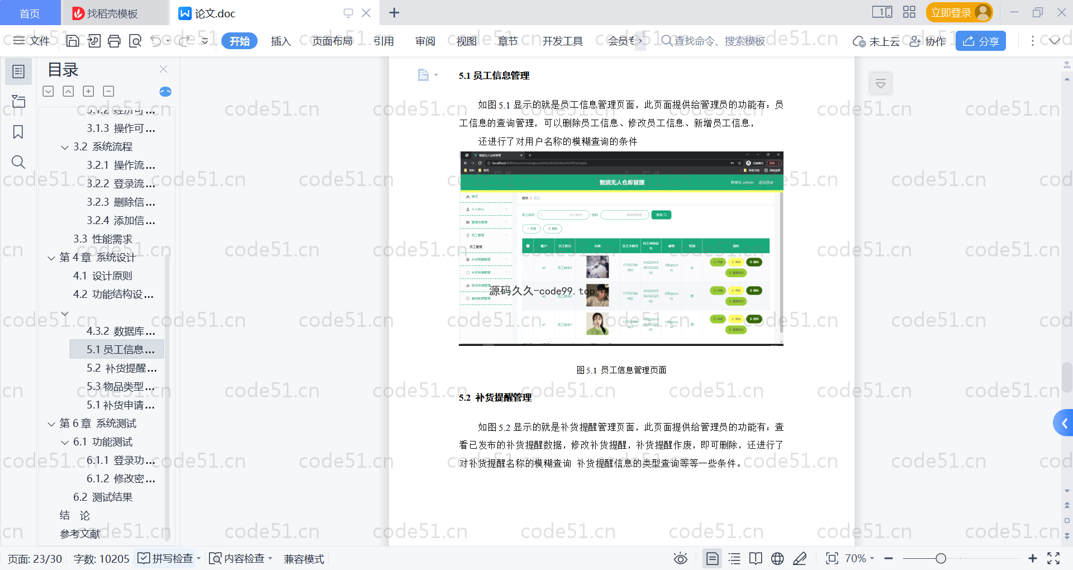Screen dimensions: 1073x570
Task: Click the page icon beside heading 5.1
Action: [x=423, y=75]
